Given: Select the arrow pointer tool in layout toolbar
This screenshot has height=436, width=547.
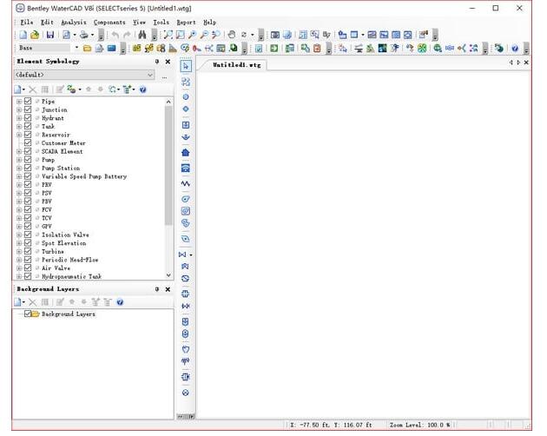Looking at the screenshot, I should (x=185, y=66).
